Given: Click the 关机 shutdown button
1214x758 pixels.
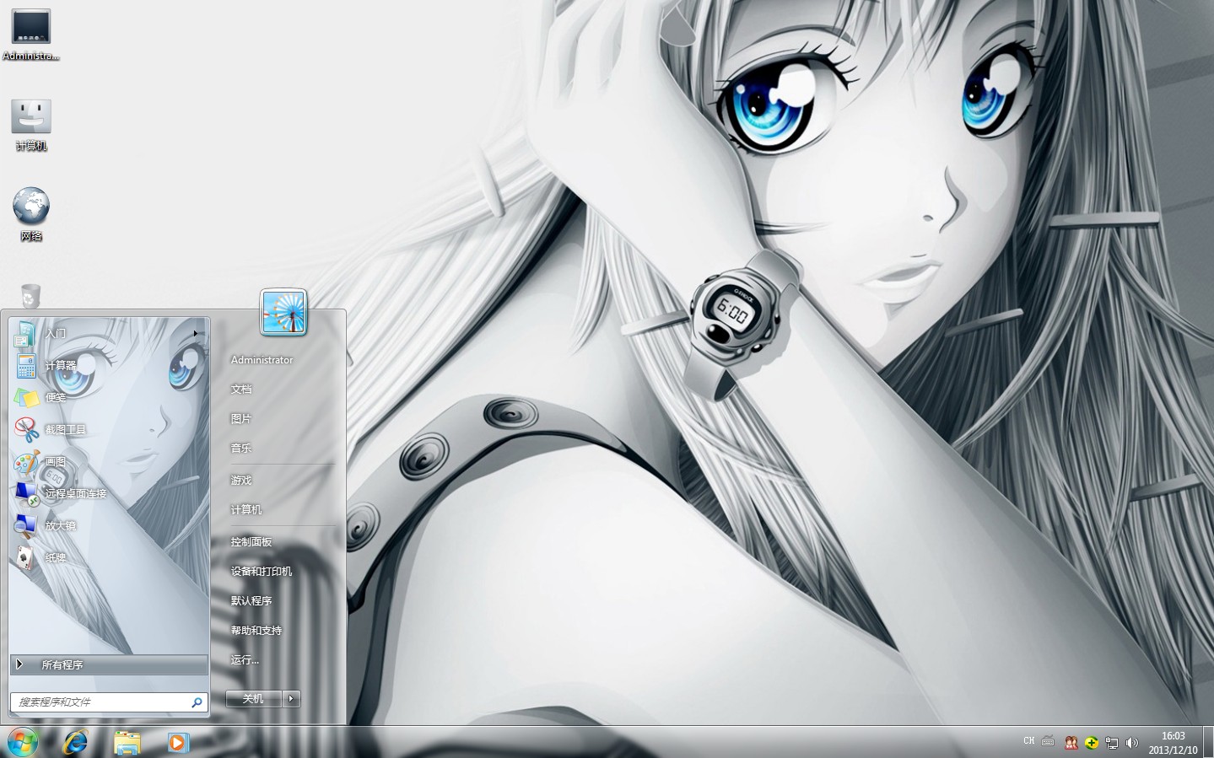Looking at the screenshot, I should 254,698.
